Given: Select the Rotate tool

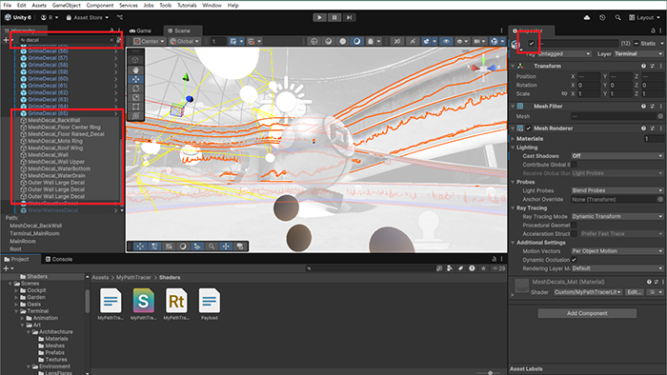Looking at the screenshot, I should (135, 89).
